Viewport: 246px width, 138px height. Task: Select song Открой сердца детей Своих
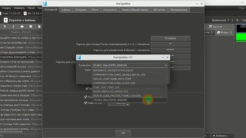(x=21, y=90)
